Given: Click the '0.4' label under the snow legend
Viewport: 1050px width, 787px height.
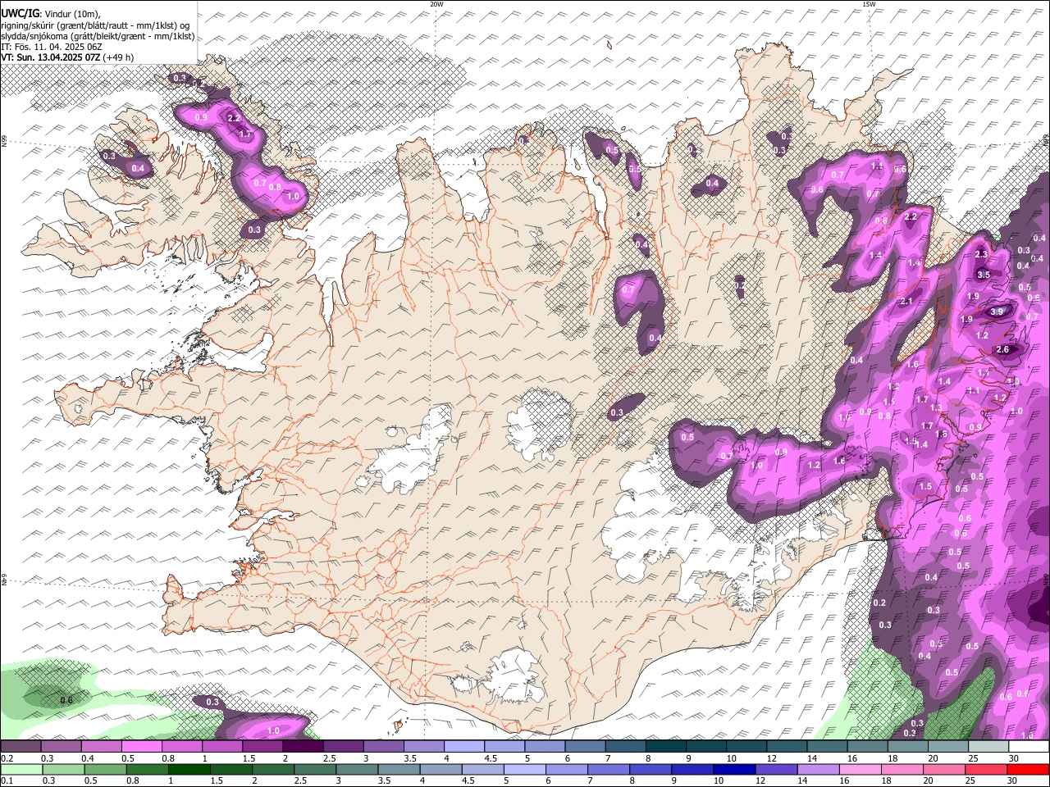Looking at the screenshot, I should pos(88,758).
